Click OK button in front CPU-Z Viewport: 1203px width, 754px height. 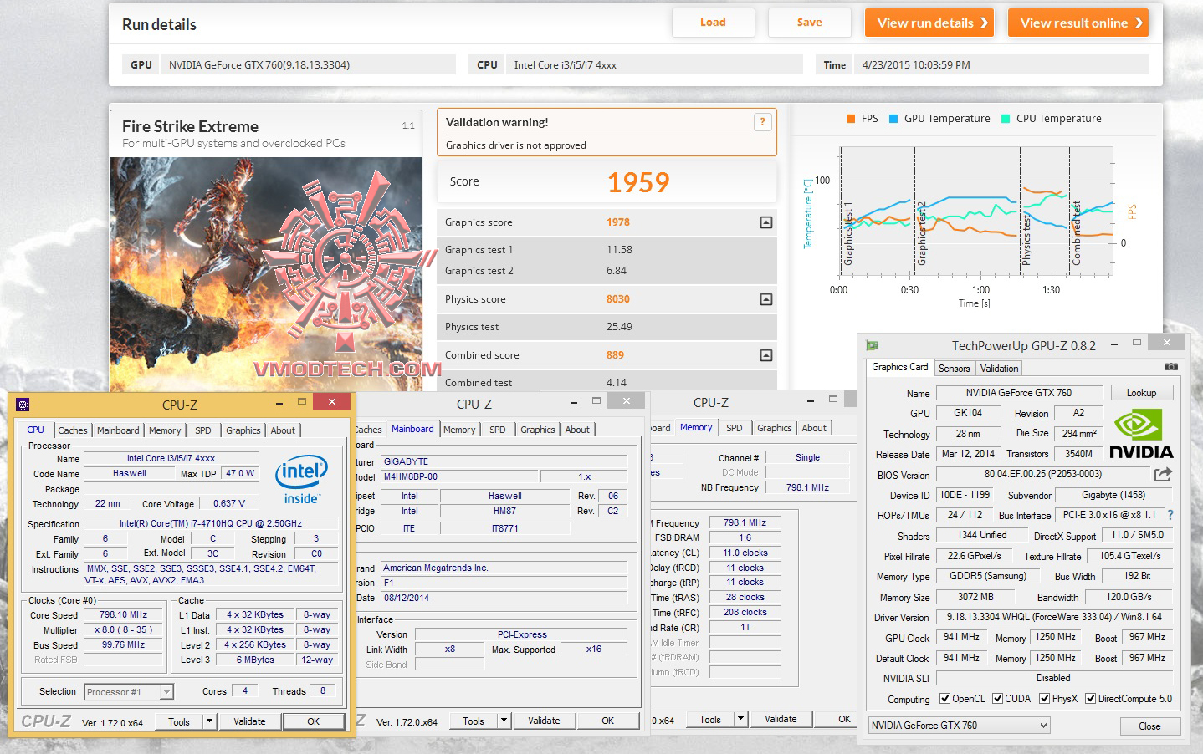pos(313,721)
